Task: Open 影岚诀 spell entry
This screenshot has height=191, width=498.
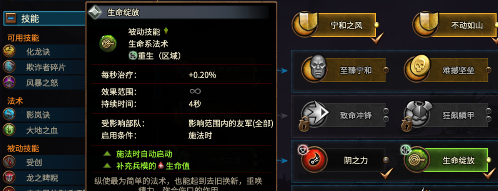Action: [44, 114]
